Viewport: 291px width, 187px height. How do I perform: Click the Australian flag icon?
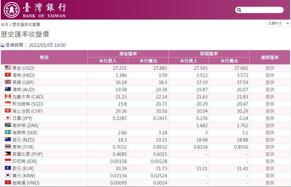[x=8, y=89]
